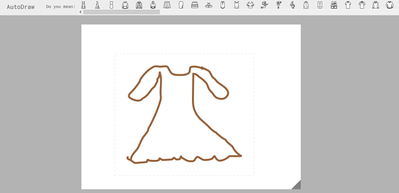Select the long flared gown suggestion
399x193 pixels.
pyautogui.click(x=97, y=5)
